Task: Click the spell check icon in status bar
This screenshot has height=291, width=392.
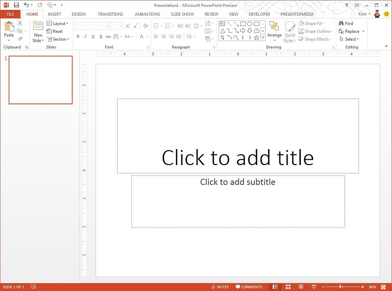Action: coord(33,287)
